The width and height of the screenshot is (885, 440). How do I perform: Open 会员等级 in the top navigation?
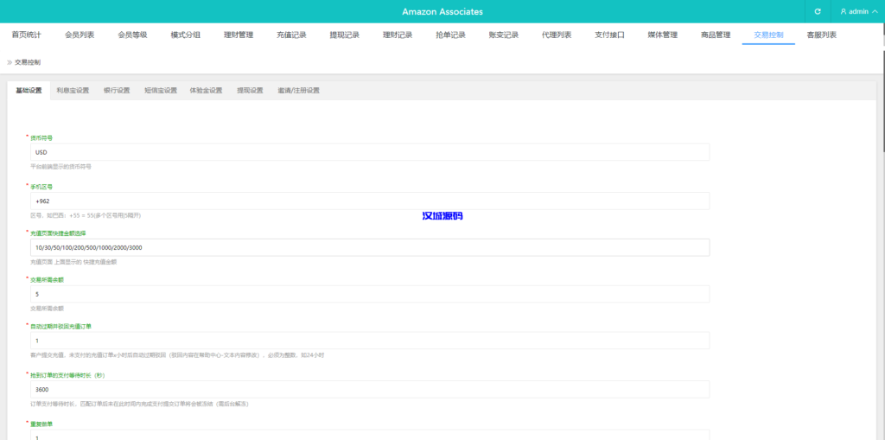tap(132, 35)
